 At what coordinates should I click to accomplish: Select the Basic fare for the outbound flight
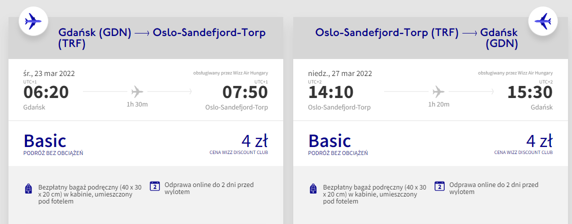pos(45,140)
